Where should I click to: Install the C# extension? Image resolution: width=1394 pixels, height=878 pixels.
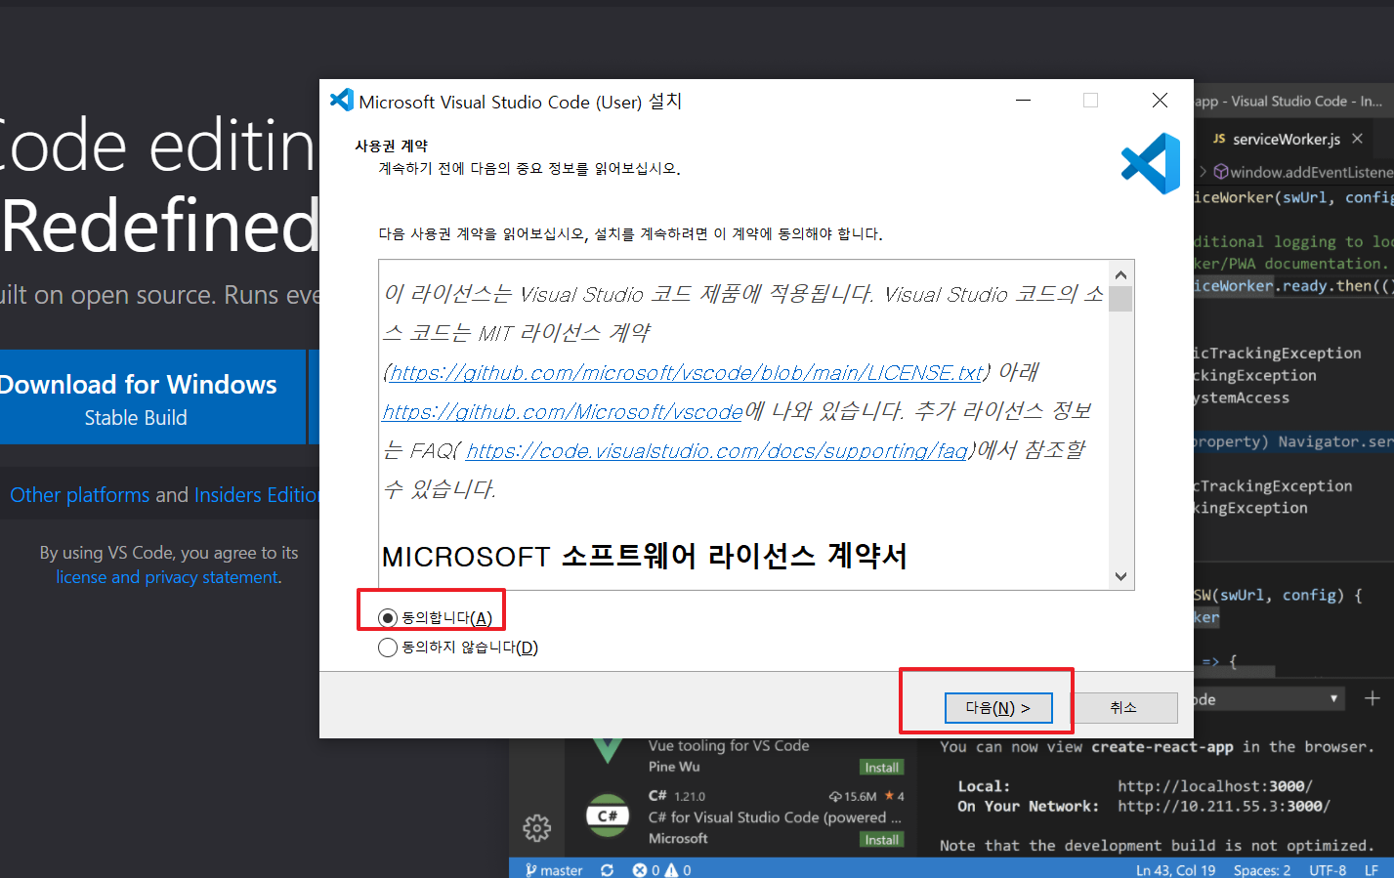tap(881, 840)
